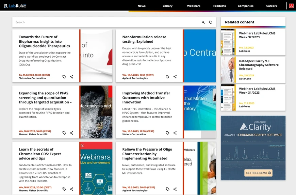
Task: Open the News menu
Action: [x=142, y=6]
